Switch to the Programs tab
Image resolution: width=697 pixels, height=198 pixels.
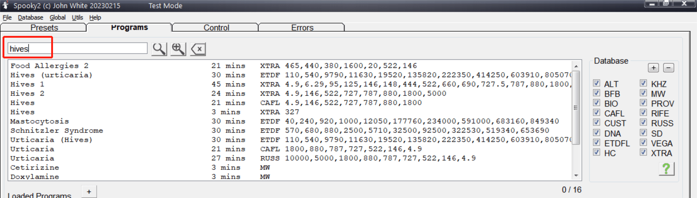(x=129, y=27)
